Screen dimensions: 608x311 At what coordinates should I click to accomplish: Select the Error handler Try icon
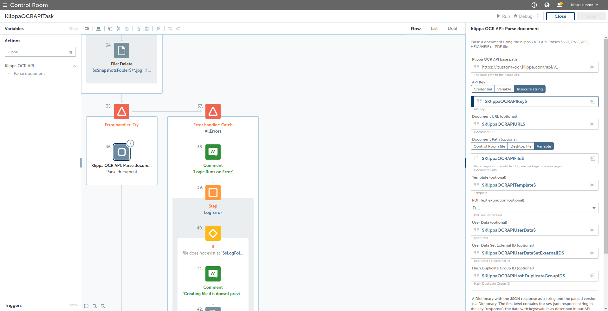(x=122, y=111)
